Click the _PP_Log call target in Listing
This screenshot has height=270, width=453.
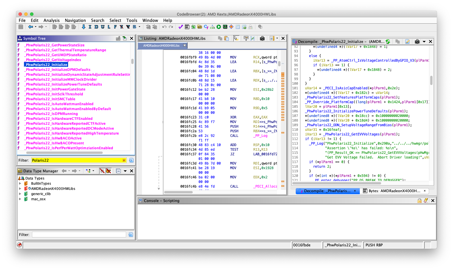(260, 136)
